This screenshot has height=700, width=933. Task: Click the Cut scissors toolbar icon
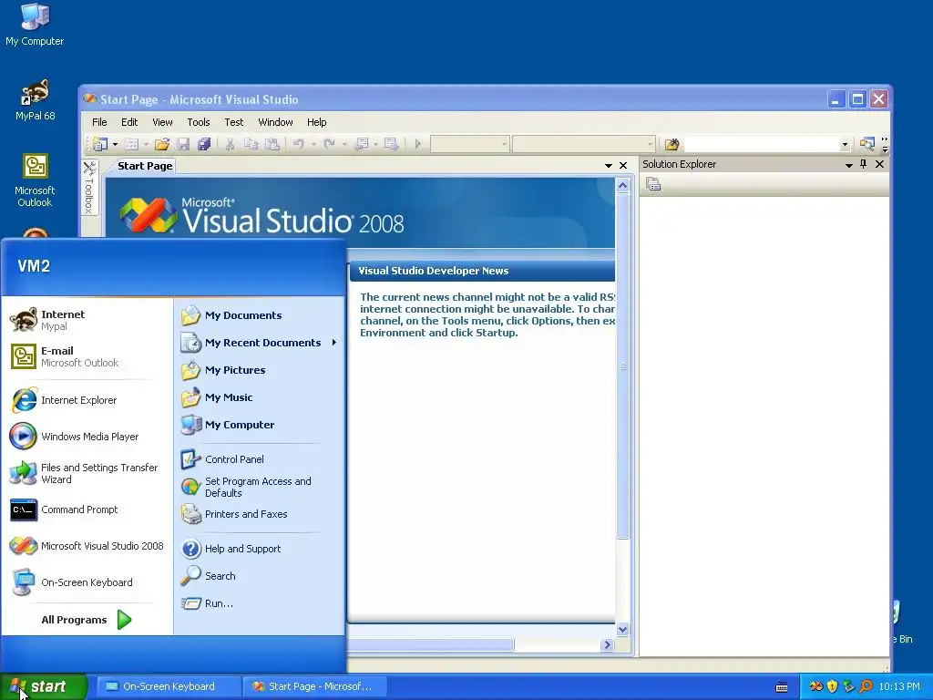[229, 144]
